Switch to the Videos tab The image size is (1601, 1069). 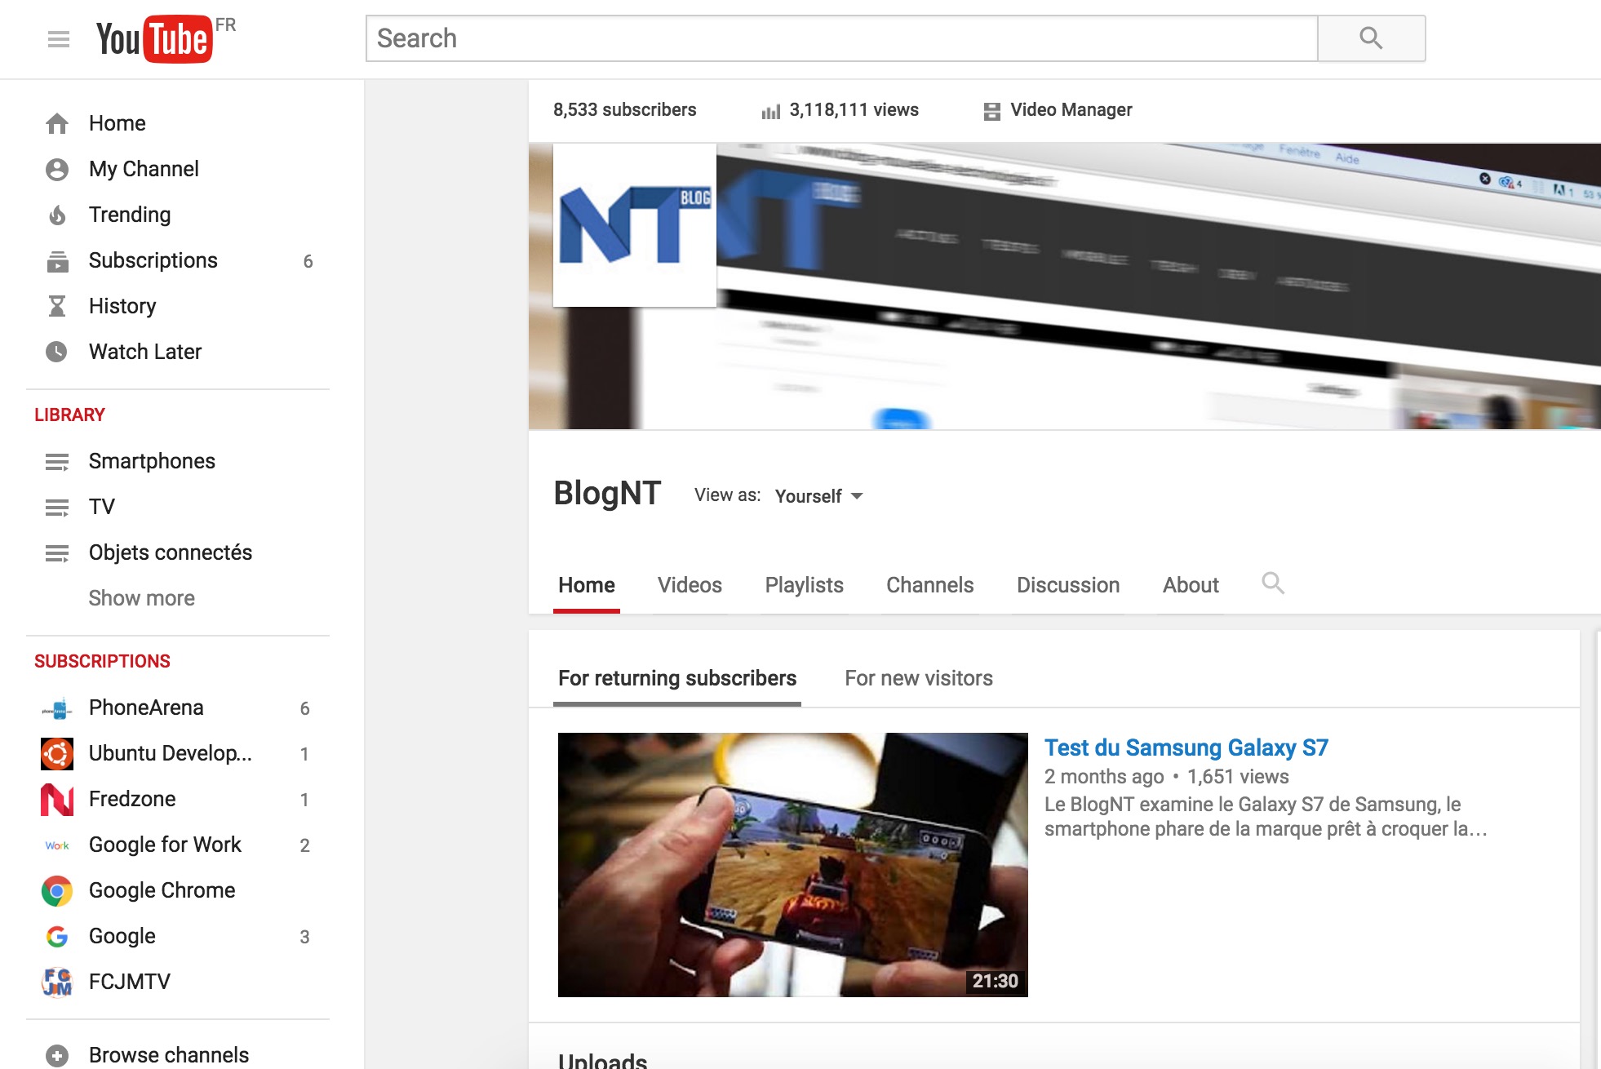pos(690,585)
